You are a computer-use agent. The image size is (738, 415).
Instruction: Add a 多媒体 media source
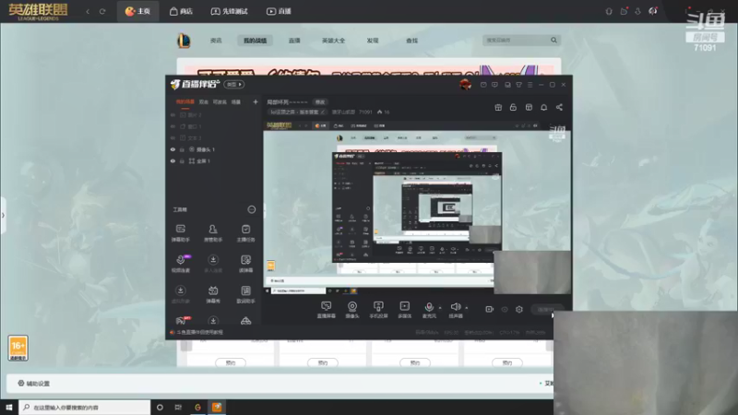click(x=404, y=310)
